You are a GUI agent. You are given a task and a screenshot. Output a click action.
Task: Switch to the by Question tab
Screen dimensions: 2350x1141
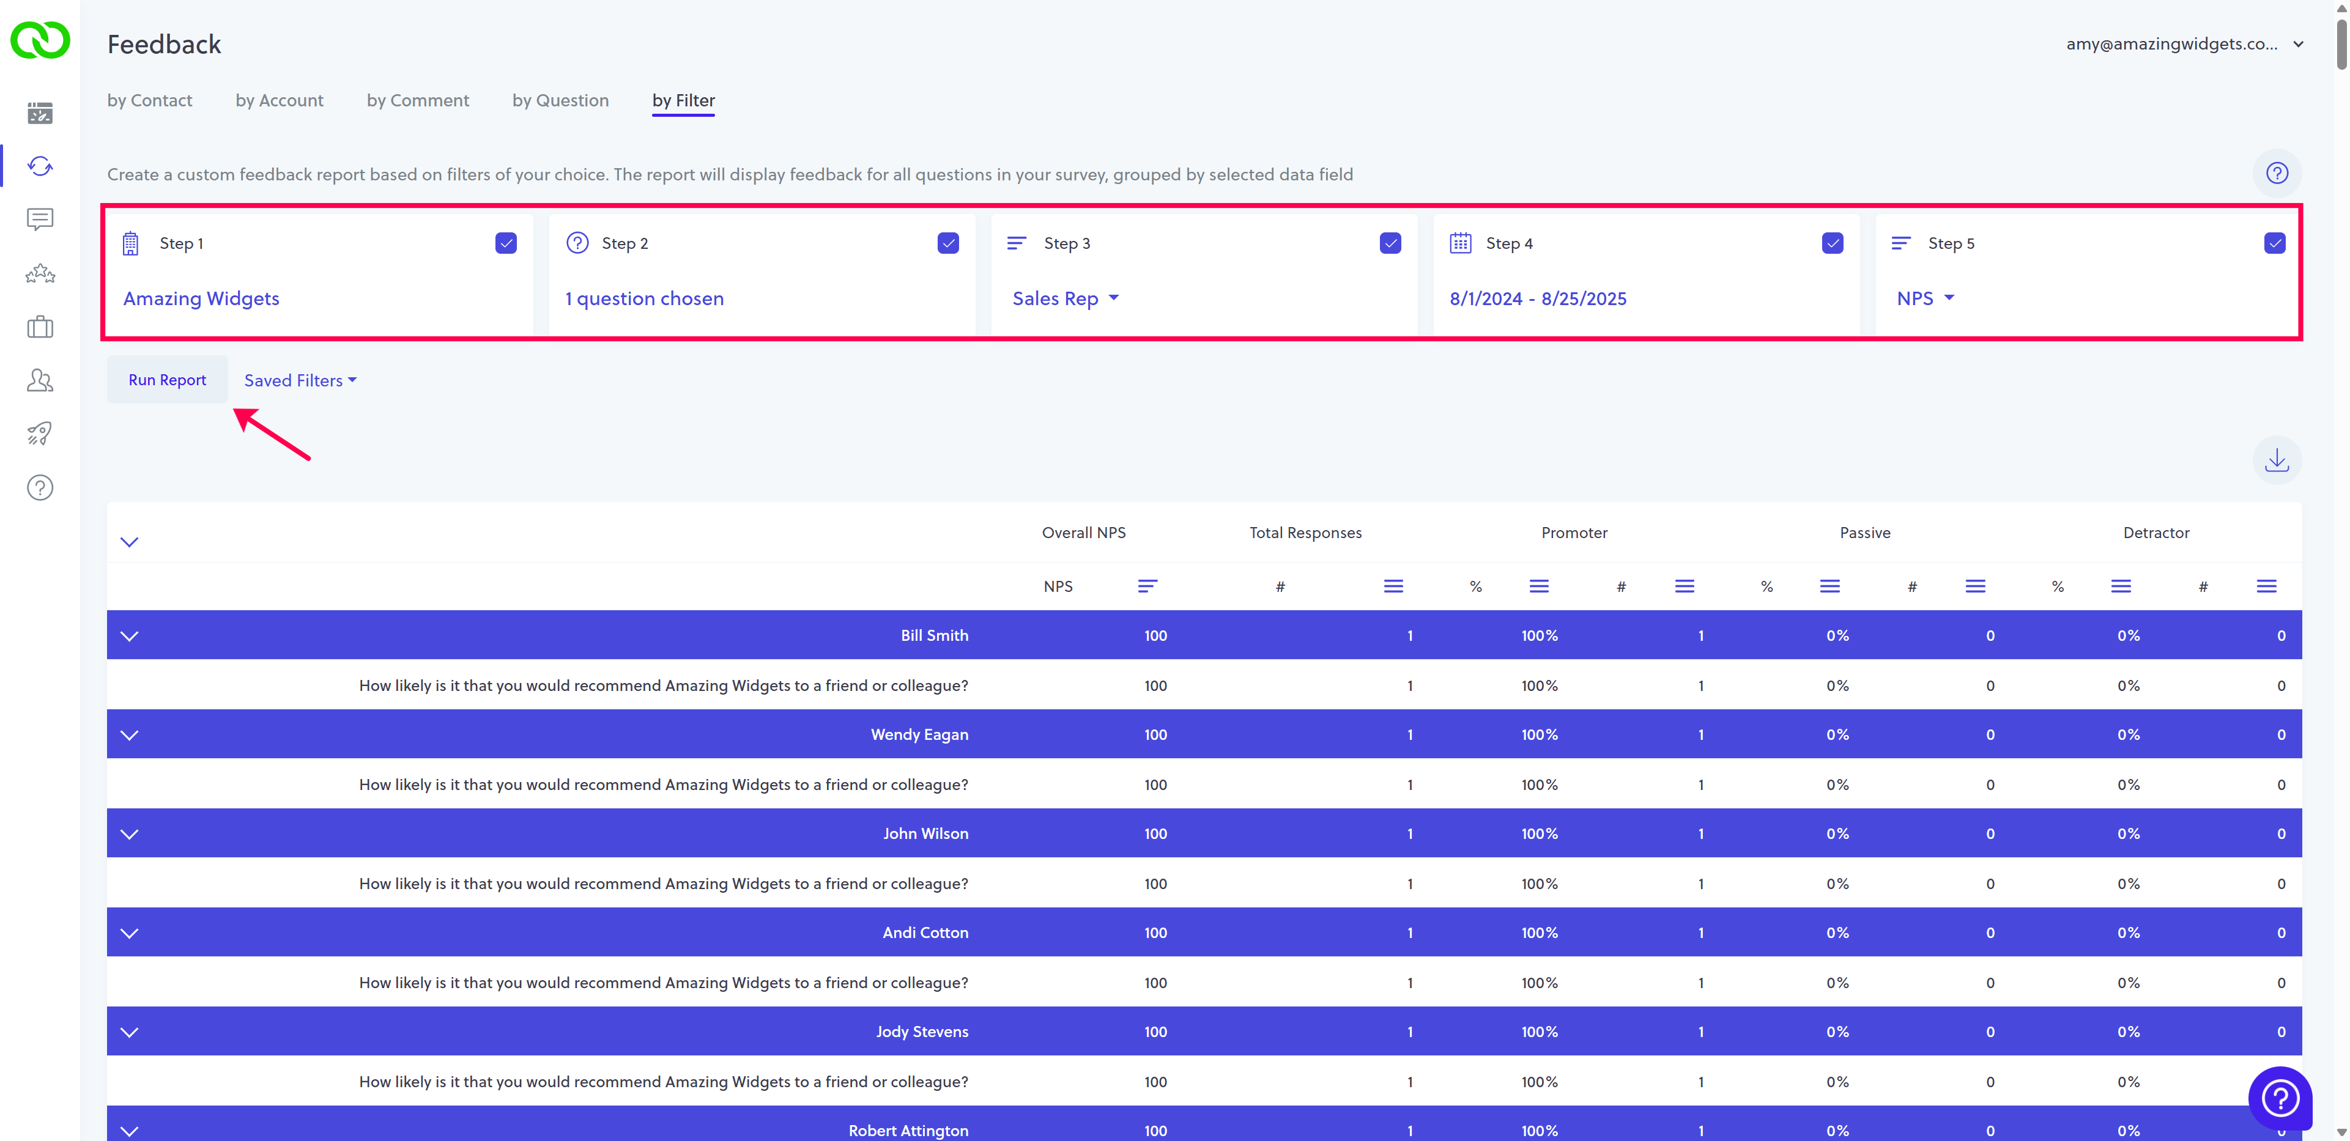560,100
